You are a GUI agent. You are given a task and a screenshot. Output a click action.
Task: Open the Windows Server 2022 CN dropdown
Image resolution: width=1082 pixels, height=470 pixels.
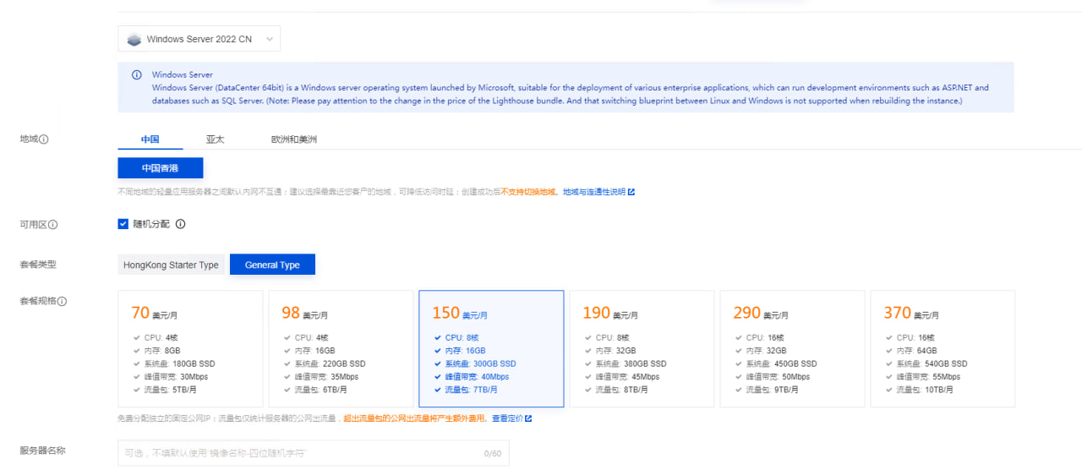point(199,39)
